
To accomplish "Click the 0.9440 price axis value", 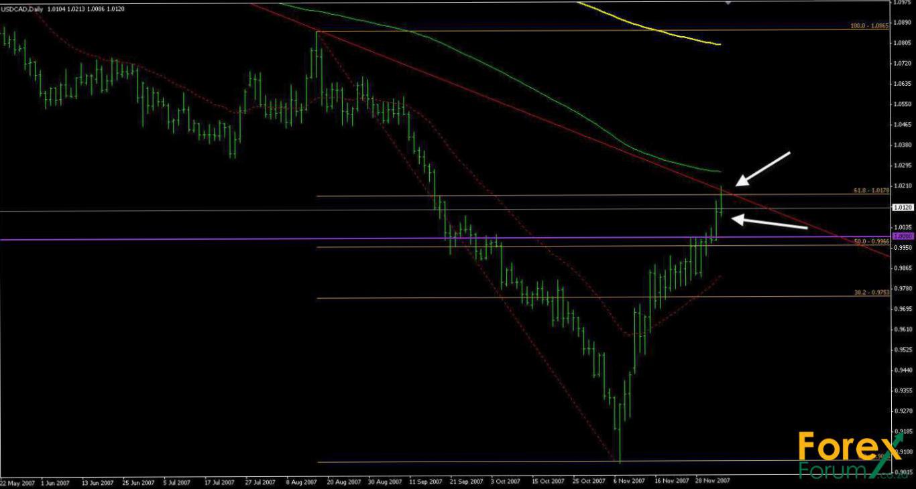I will point(903,370).
